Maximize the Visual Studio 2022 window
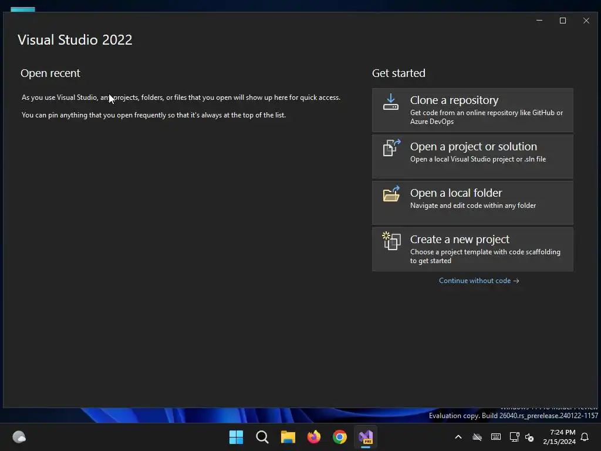The width and height of the screenshot is (601, 451). tap(563, 21)
